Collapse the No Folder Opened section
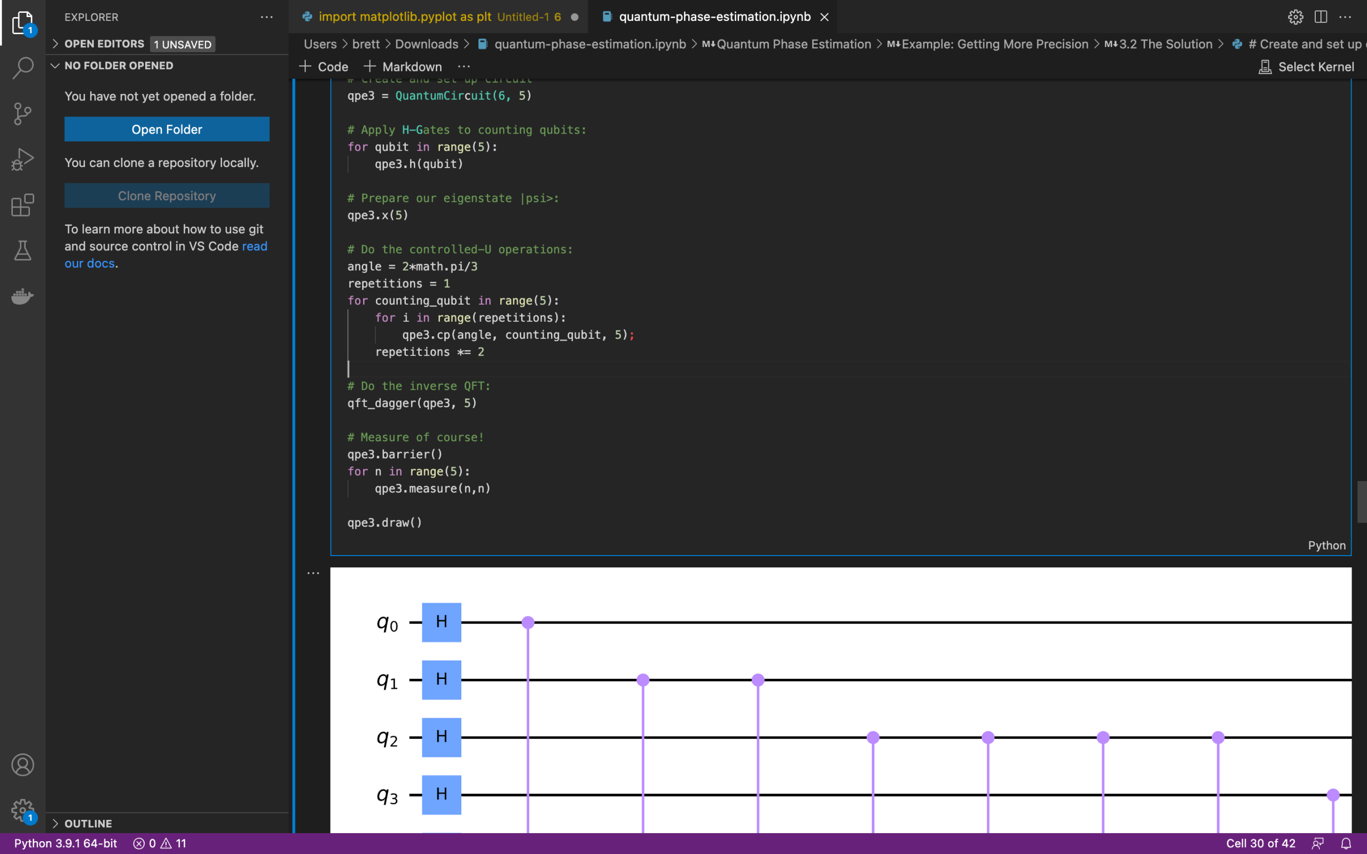The width and height of the screenshot is (1367, 854). point(119,66)
